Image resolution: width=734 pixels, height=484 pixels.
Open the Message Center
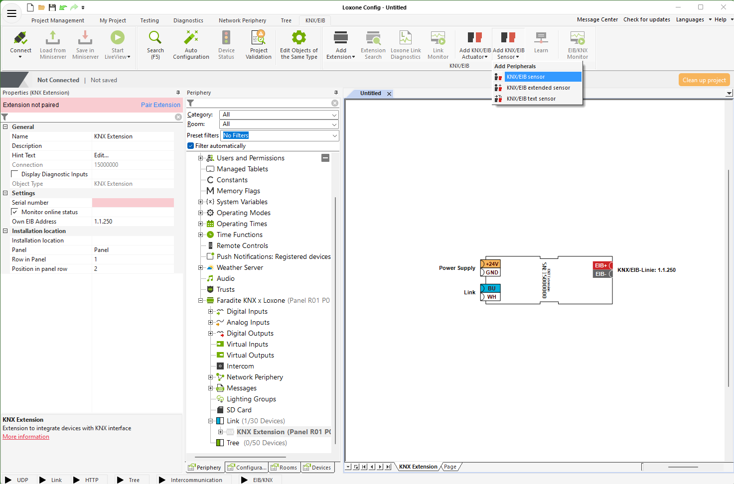point(597,19)
